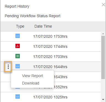The image size is (106, 102).
Task: Click the HTML icon for 1644hrs report
Action: [x=18, y=66]
